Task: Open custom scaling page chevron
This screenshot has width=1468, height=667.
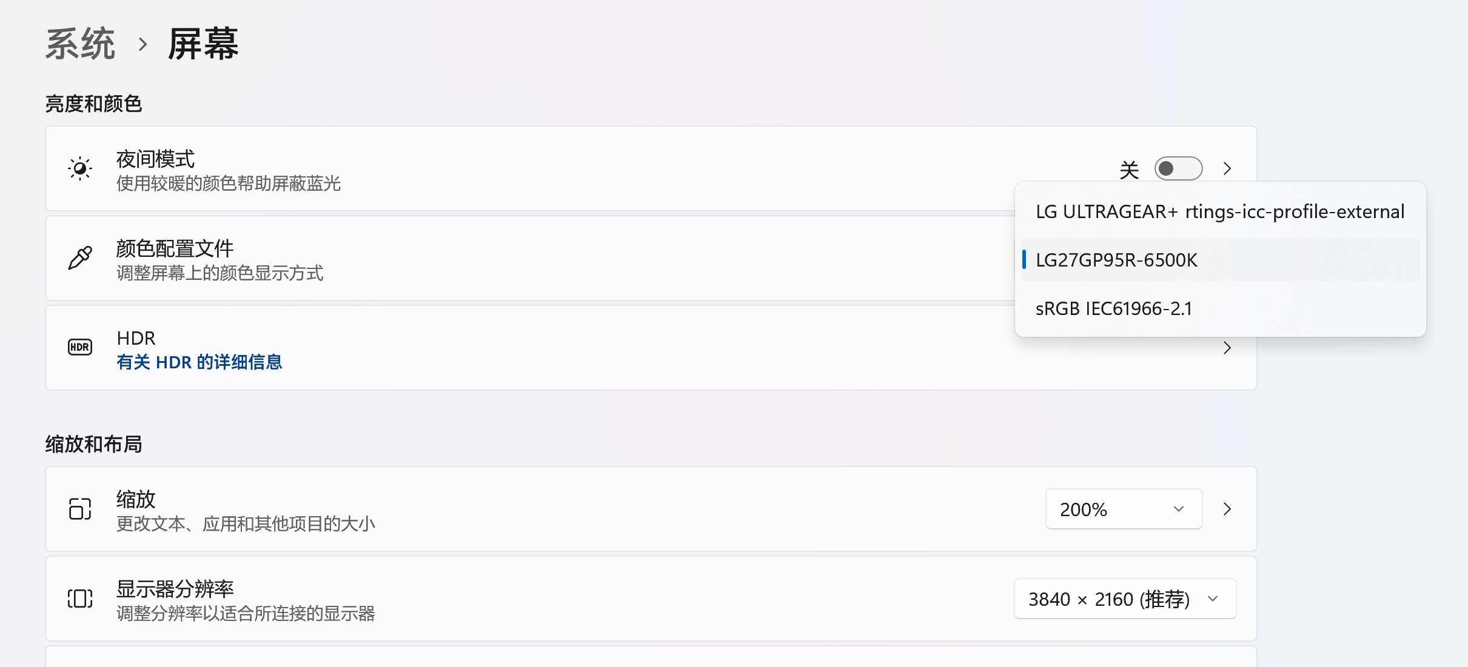Action: [x=1227, y=509]
